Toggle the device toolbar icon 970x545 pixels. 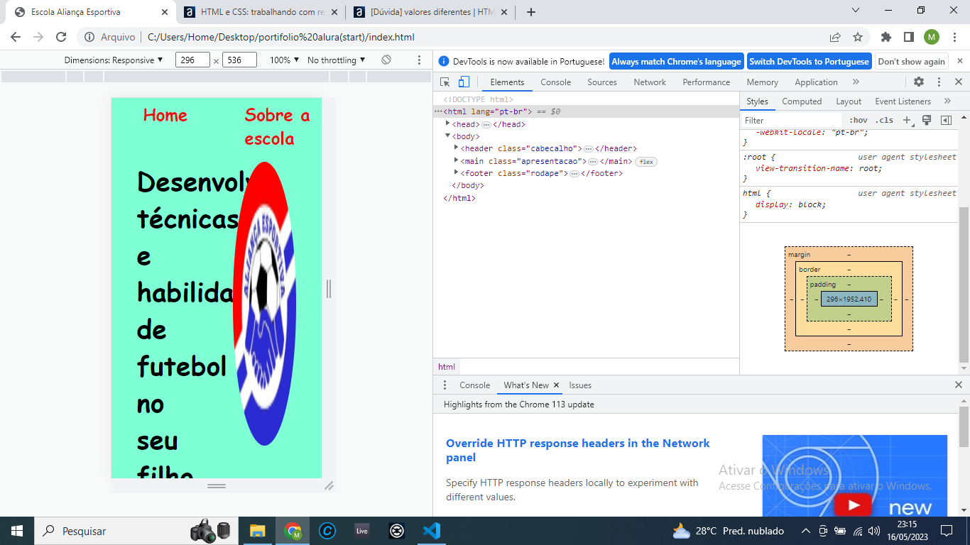click(x=462, y=82)
